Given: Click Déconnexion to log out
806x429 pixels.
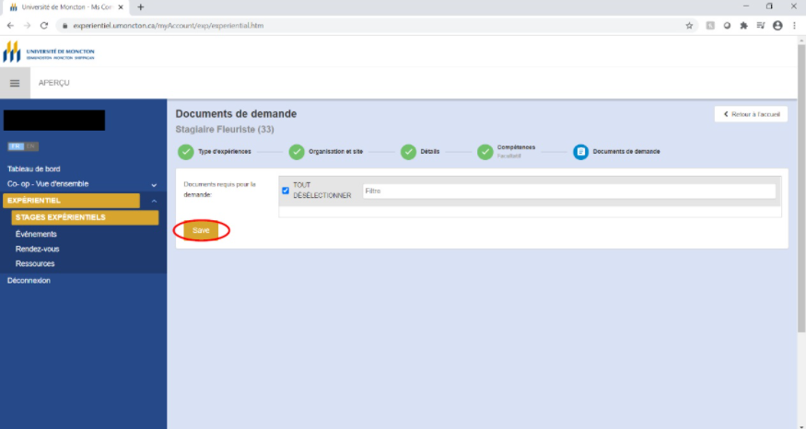Looking at the screenshot, I should click(x=29, y=281).
